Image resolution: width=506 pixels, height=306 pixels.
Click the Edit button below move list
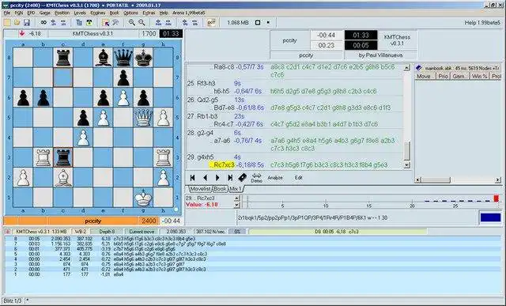point(299,178)
